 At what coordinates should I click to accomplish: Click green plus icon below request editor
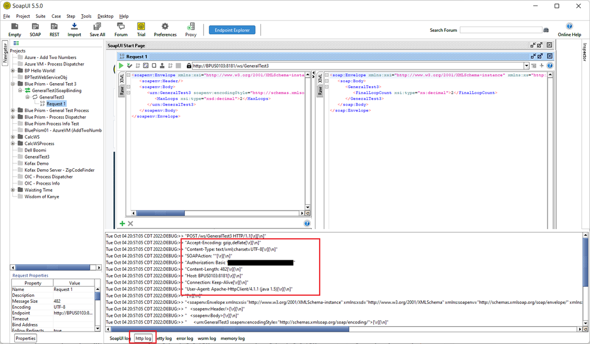122,224
